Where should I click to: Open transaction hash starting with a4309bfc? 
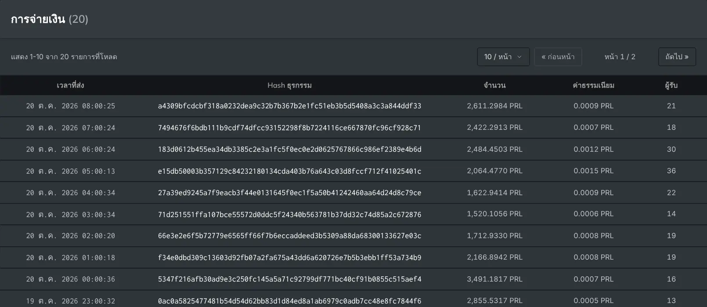coord(290,106)
